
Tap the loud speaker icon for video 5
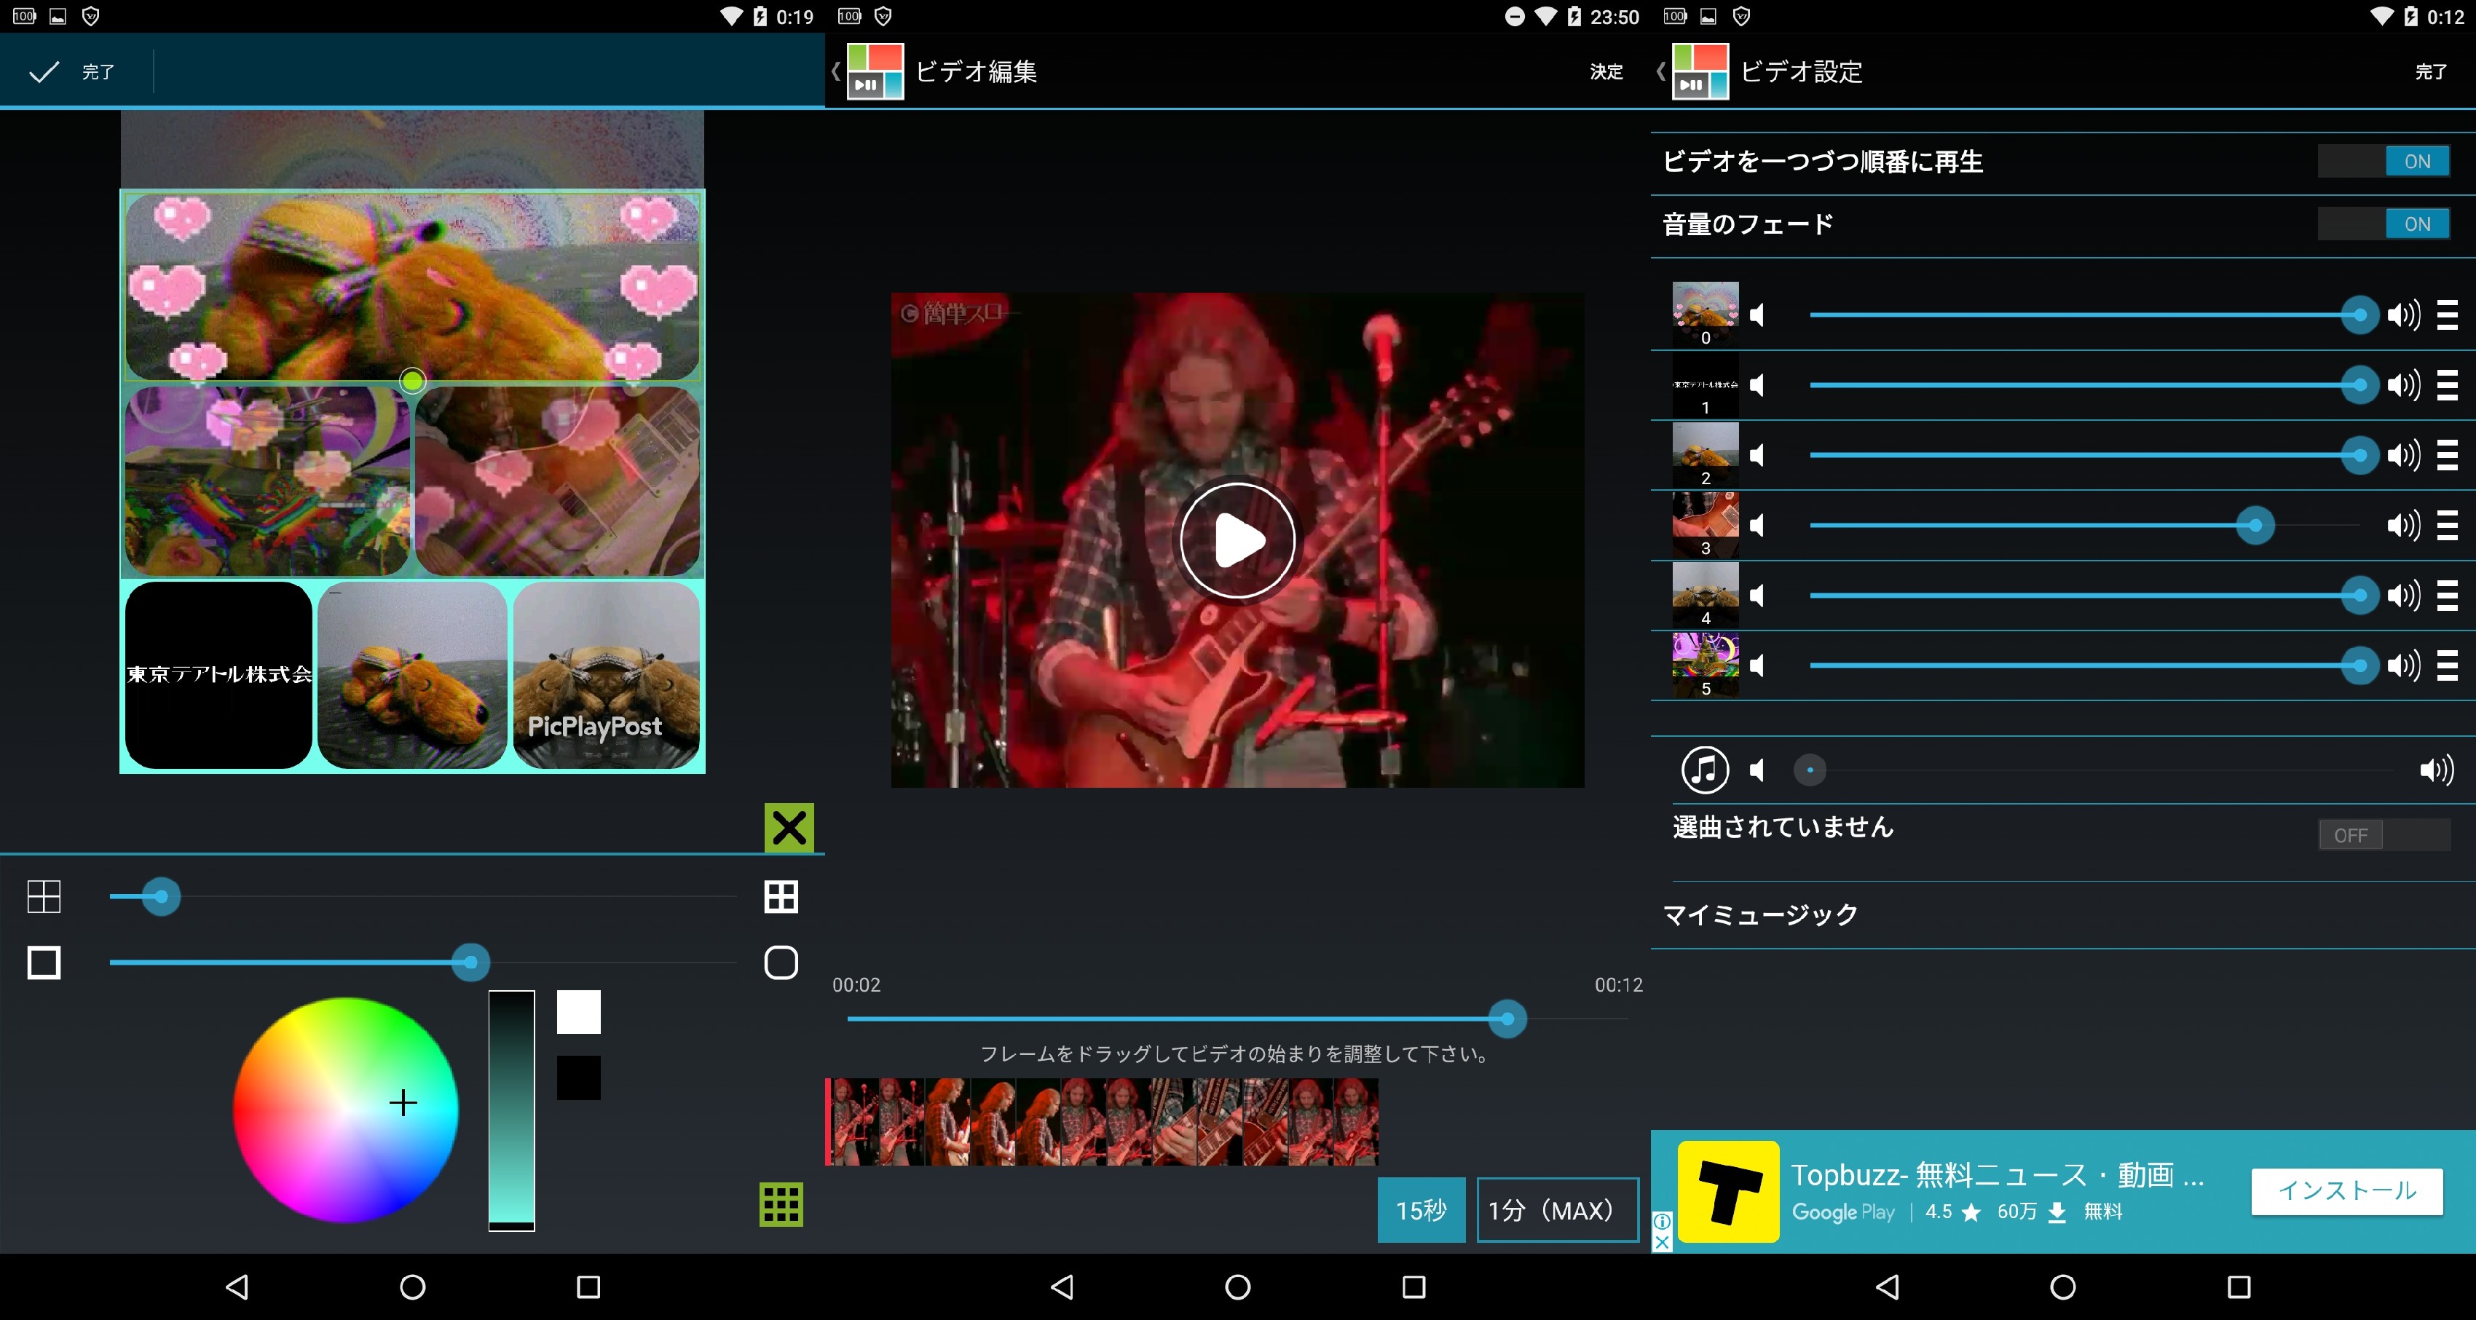tap(2403, 665)
